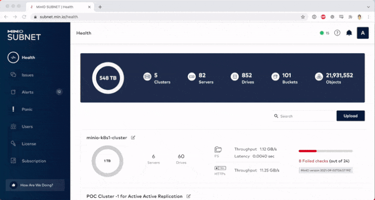Click into the Search input field
This screenshot has width=375, height=200.
(305, 116)
